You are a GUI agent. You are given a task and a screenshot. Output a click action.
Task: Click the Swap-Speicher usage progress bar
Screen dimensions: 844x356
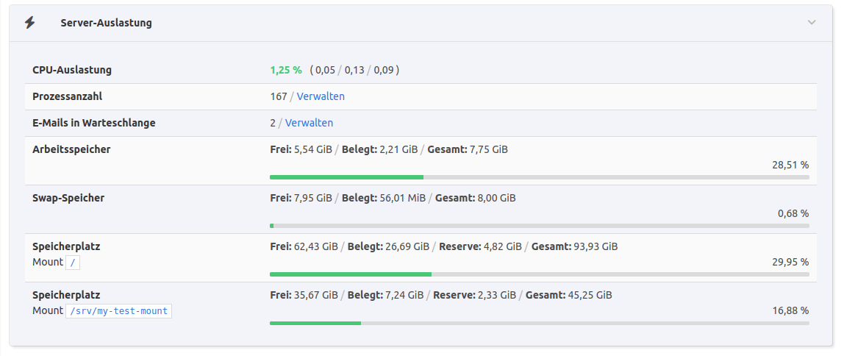(539, 226)
